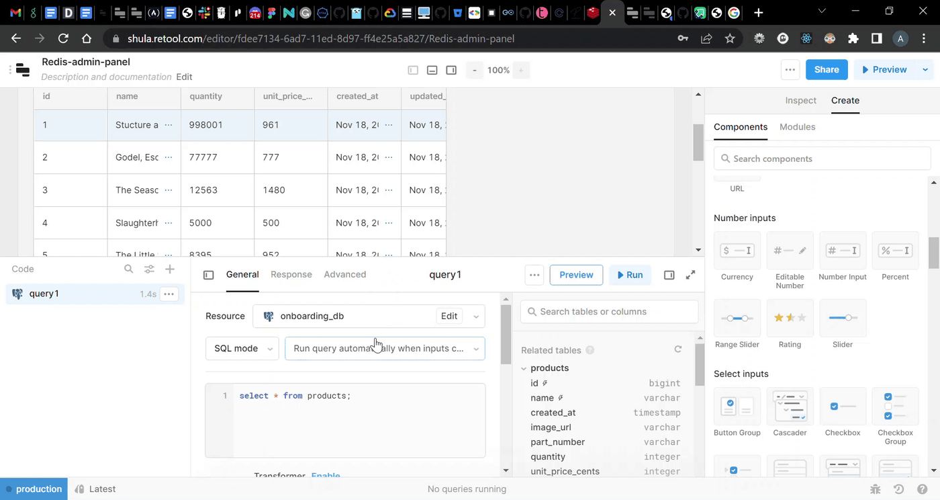940x500 pixels.
Task: Open query1 three-dot options menu
Action: 169,294
